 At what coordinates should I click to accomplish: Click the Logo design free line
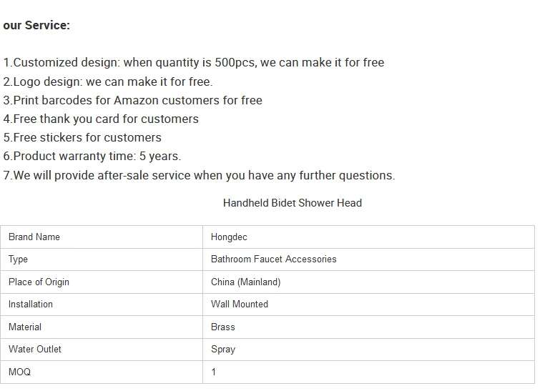108,81
